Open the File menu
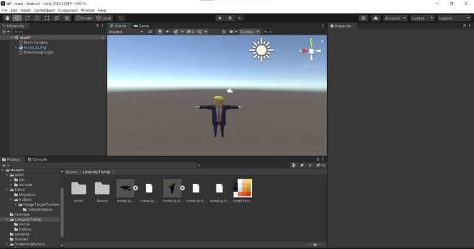Image resolution: width=474 pixels, height=249 pixels. 5,10
